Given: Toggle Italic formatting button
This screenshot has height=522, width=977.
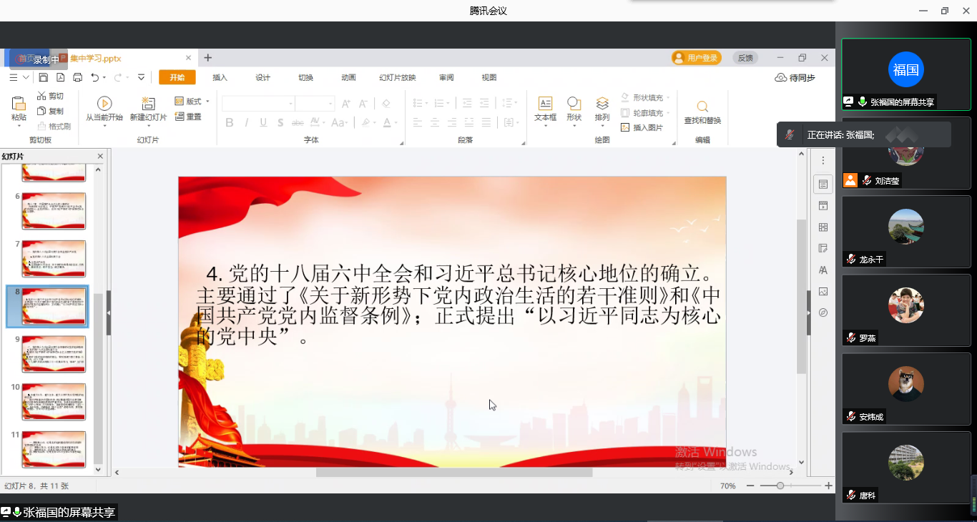Looking at the screenshot, I should pyautogui.click(x=247, y=123).
